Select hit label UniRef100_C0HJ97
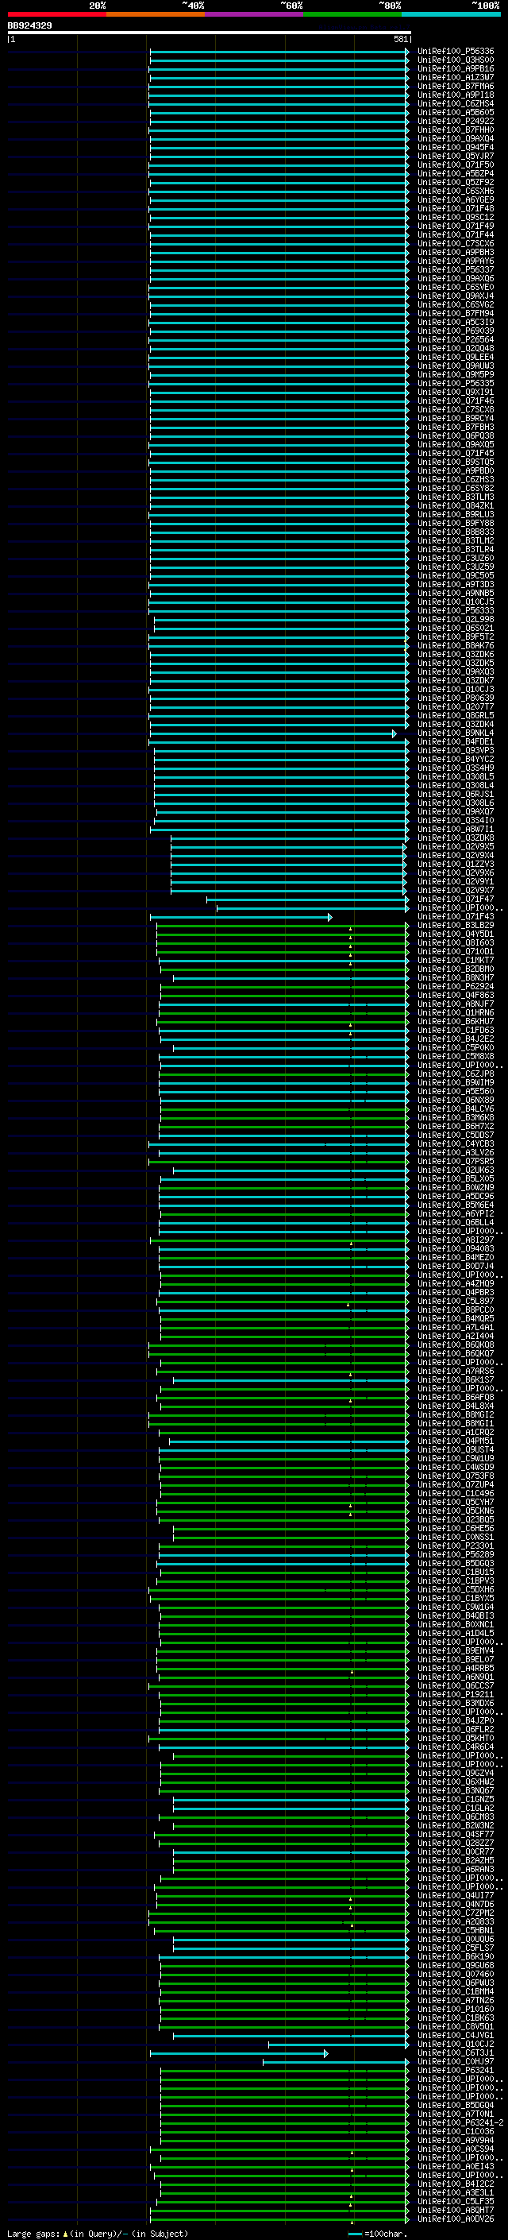The height and width of the screenshot is (2240, 508). click(456, 2063)
